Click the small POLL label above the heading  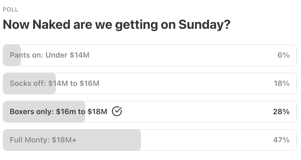click(10, 10)
